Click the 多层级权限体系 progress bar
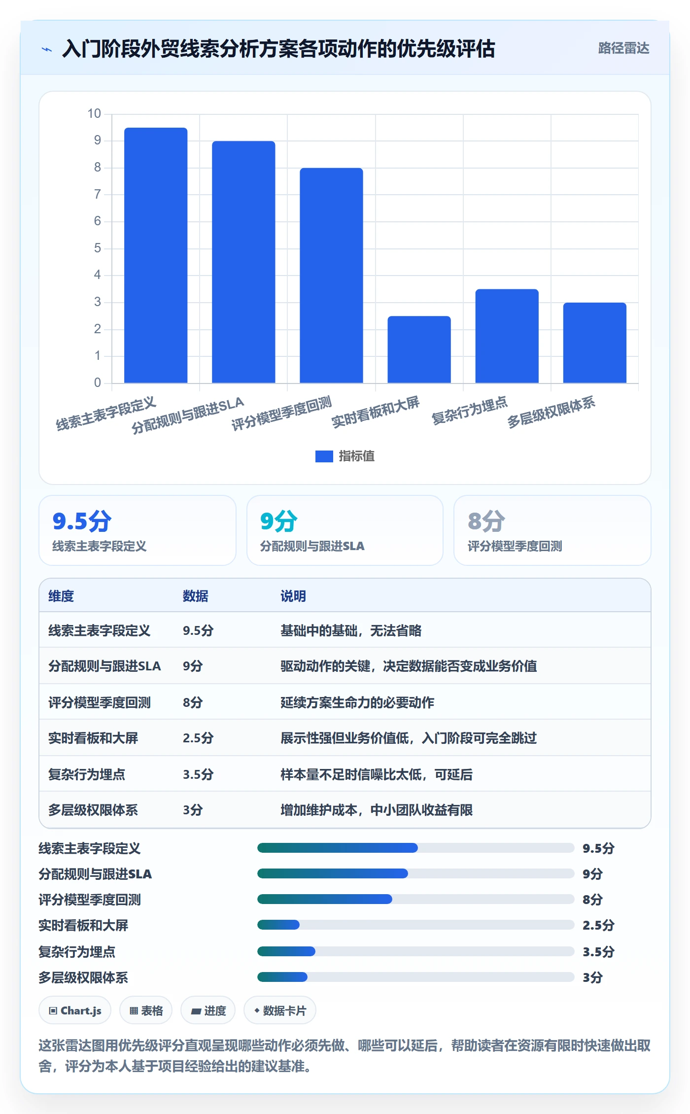The image size is (690, 1114). pyautogui.click(x=415, y=977)
